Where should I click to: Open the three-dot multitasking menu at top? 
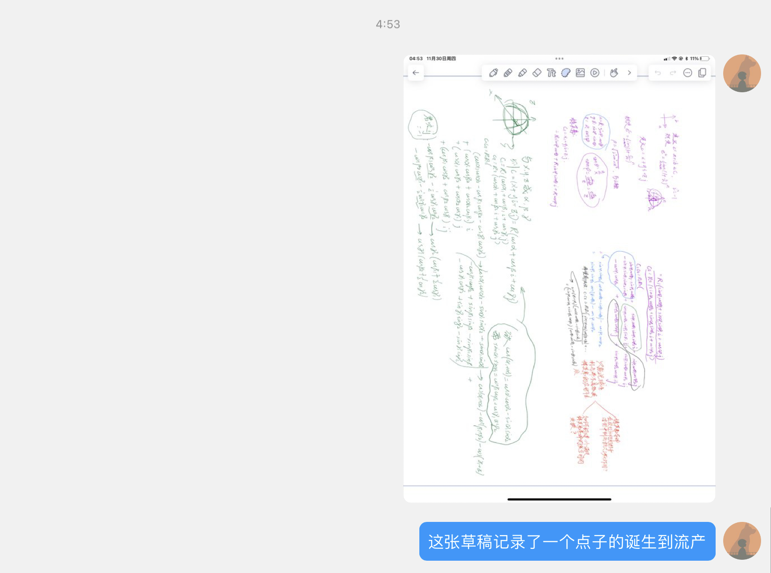pyautogui.click(x=559, y=59)
